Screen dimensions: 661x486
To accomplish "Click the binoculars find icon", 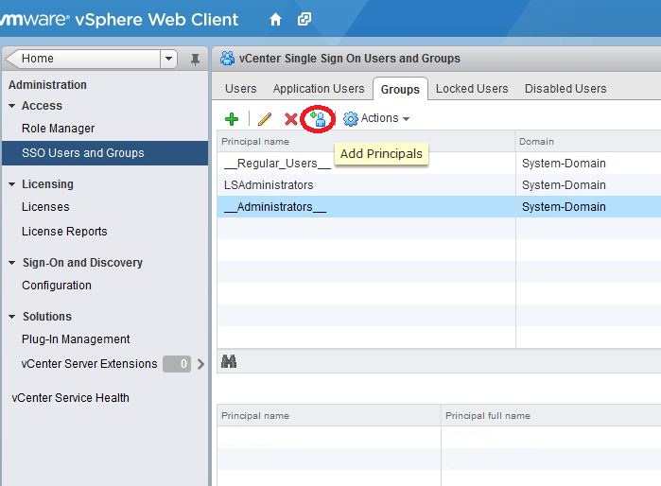I will point(228,361).
